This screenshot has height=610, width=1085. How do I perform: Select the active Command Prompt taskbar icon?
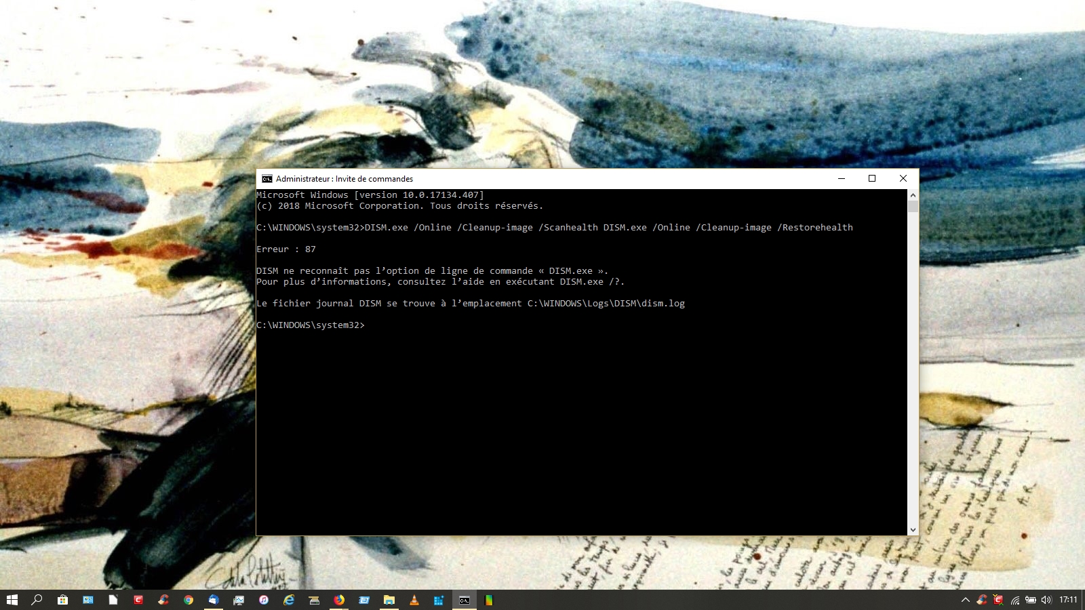pos(465,600)
